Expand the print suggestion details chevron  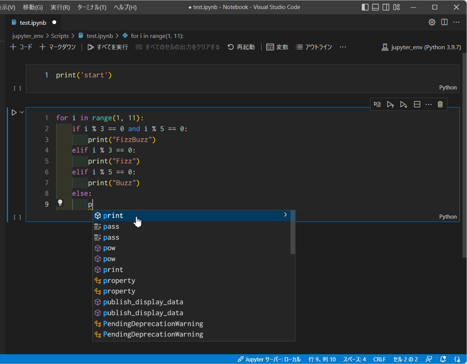coord(285,214)
